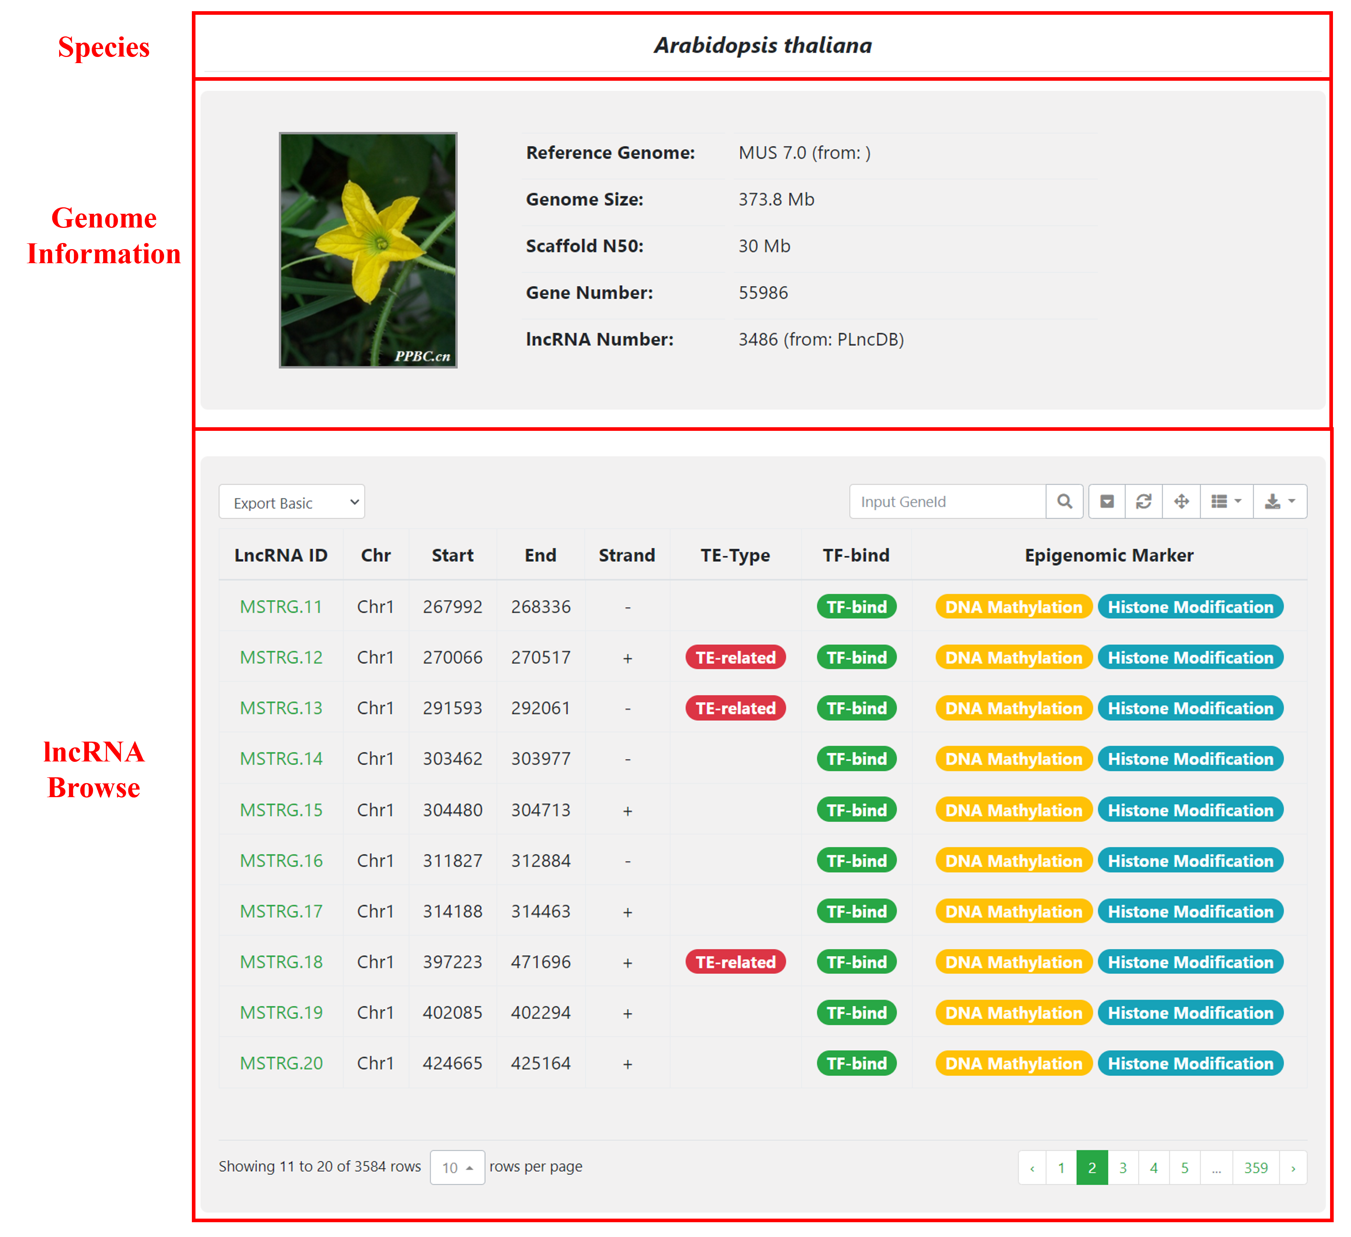Screen dimensions: 1351x1237
Task: Click TF-bind badge in MSTRG.14 row
Action: pyautogui.click(x=857, y=759)
